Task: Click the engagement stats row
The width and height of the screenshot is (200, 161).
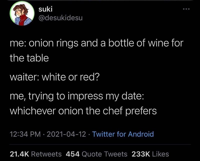Action: (x=90, y=154)
